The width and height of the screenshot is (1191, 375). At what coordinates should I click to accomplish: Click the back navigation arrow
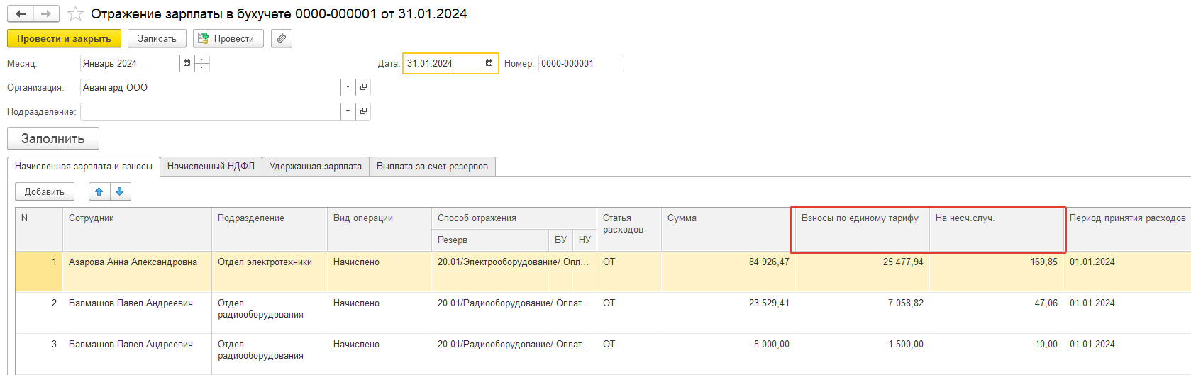tap(21, 14)
